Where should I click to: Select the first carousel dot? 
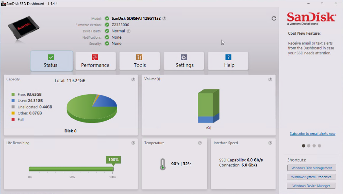[303, 146]
